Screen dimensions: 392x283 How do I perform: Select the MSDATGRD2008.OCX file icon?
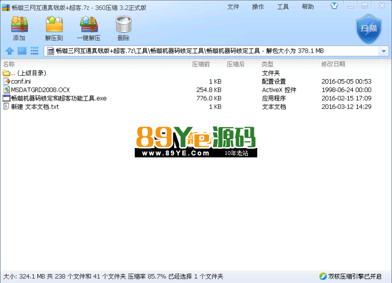click(x=6, y=90)
